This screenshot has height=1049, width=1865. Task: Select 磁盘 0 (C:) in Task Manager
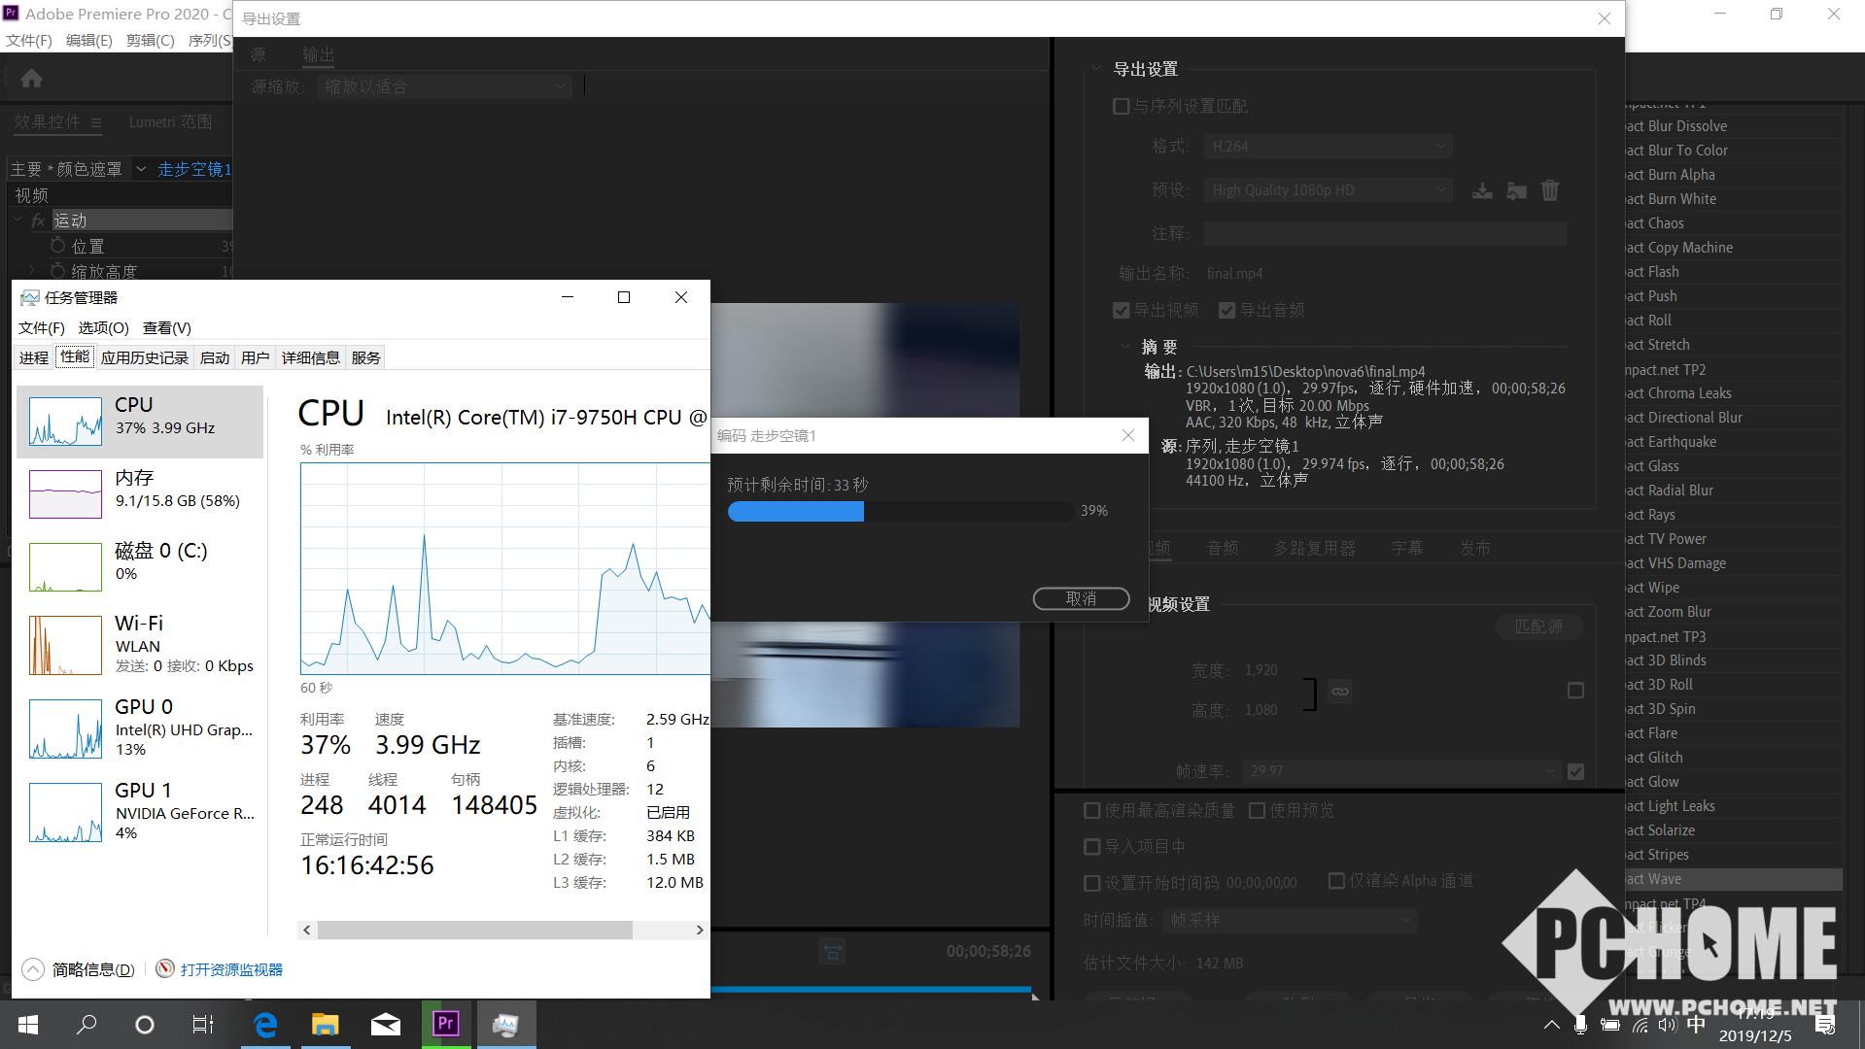(x=65, y=567)
